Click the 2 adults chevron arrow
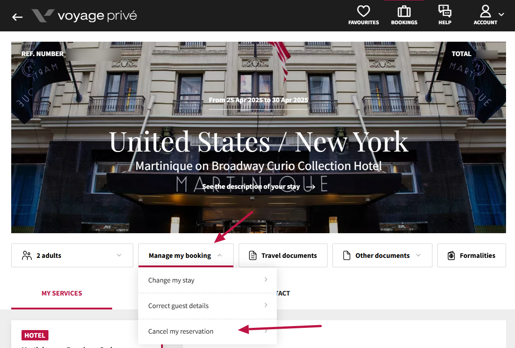This screenshot has height=348, width=515. point(119,255)
